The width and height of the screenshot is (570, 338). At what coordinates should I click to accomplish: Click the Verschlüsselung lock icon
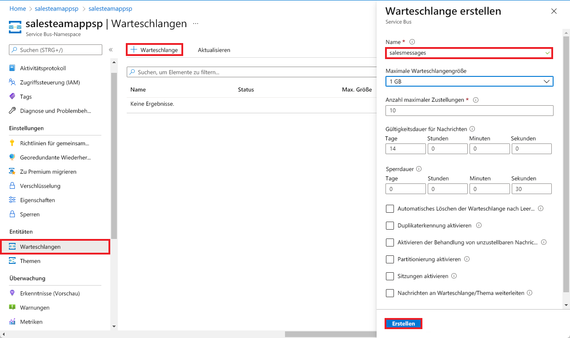click(x=12, y=186)
